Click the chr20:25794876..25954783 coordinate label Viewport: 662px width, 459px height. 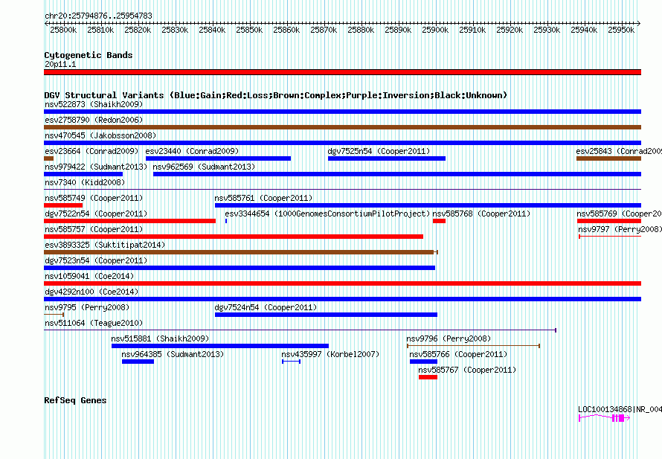pyautogui.click(x=98, y=16)
